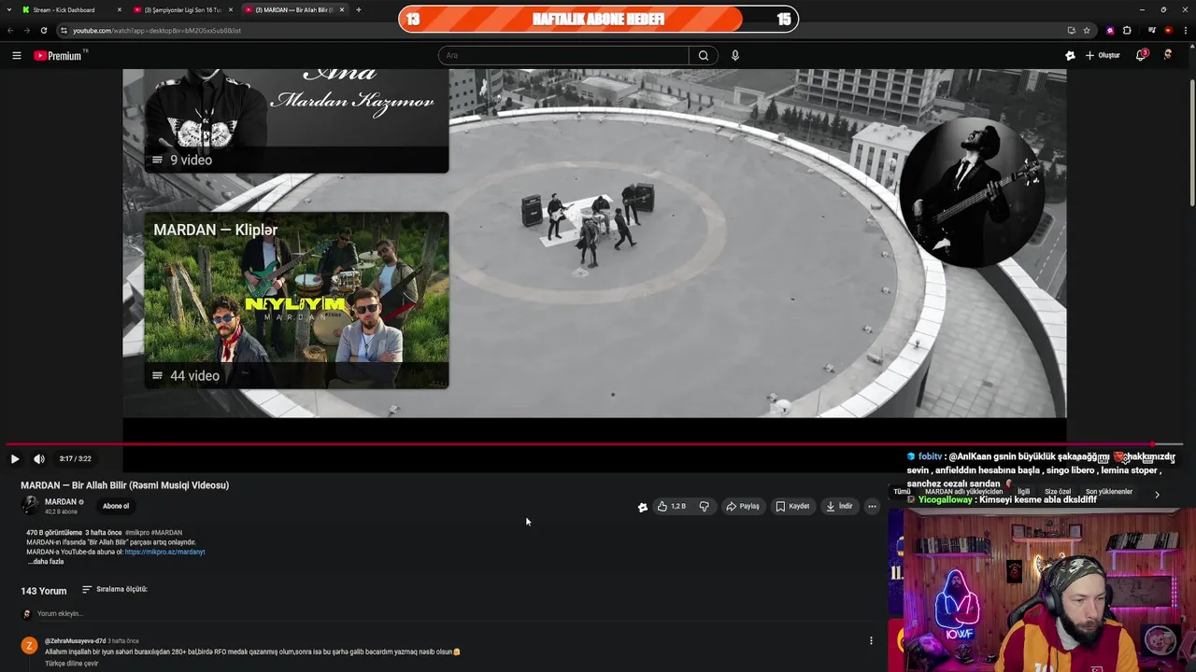Open Chrome three-dot menu

pyautogui.click(x=1185, y=30)
